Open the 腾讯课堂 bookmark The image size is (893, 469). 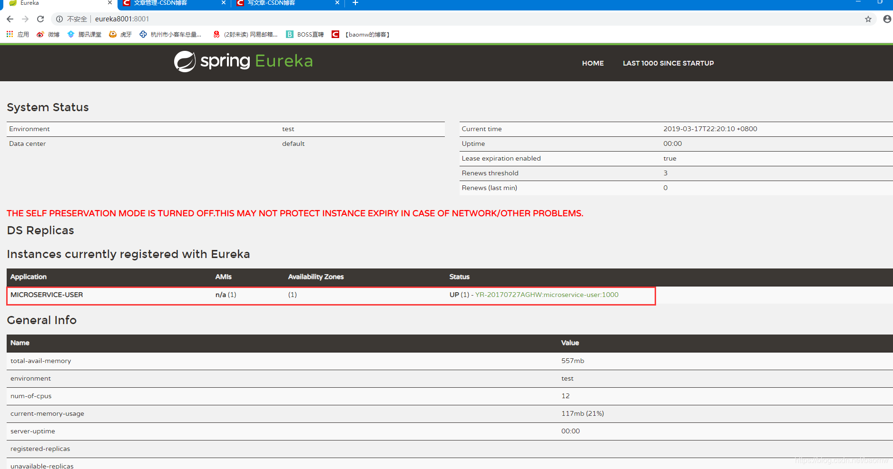pos(84,34)
